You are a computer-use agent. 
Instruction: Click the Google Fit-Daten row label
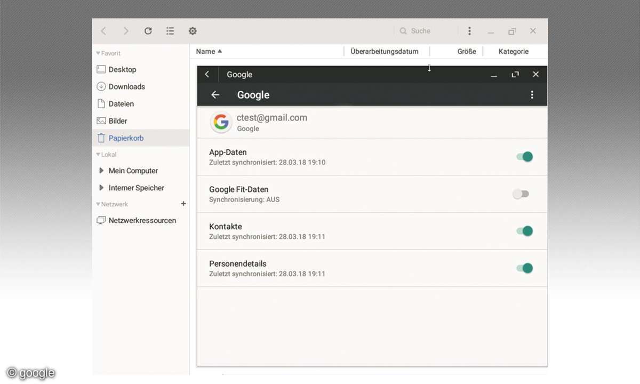pos(238,189)
